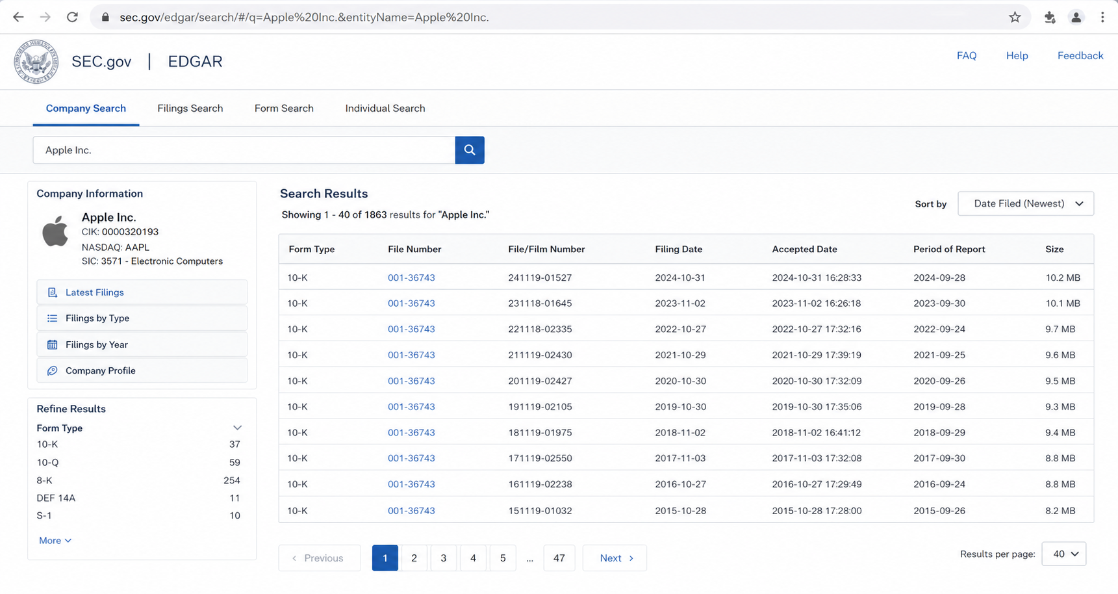Open file number link for 2020-10-30 filing
This screenshot has width=1118, height=594.
coord(411,381)
